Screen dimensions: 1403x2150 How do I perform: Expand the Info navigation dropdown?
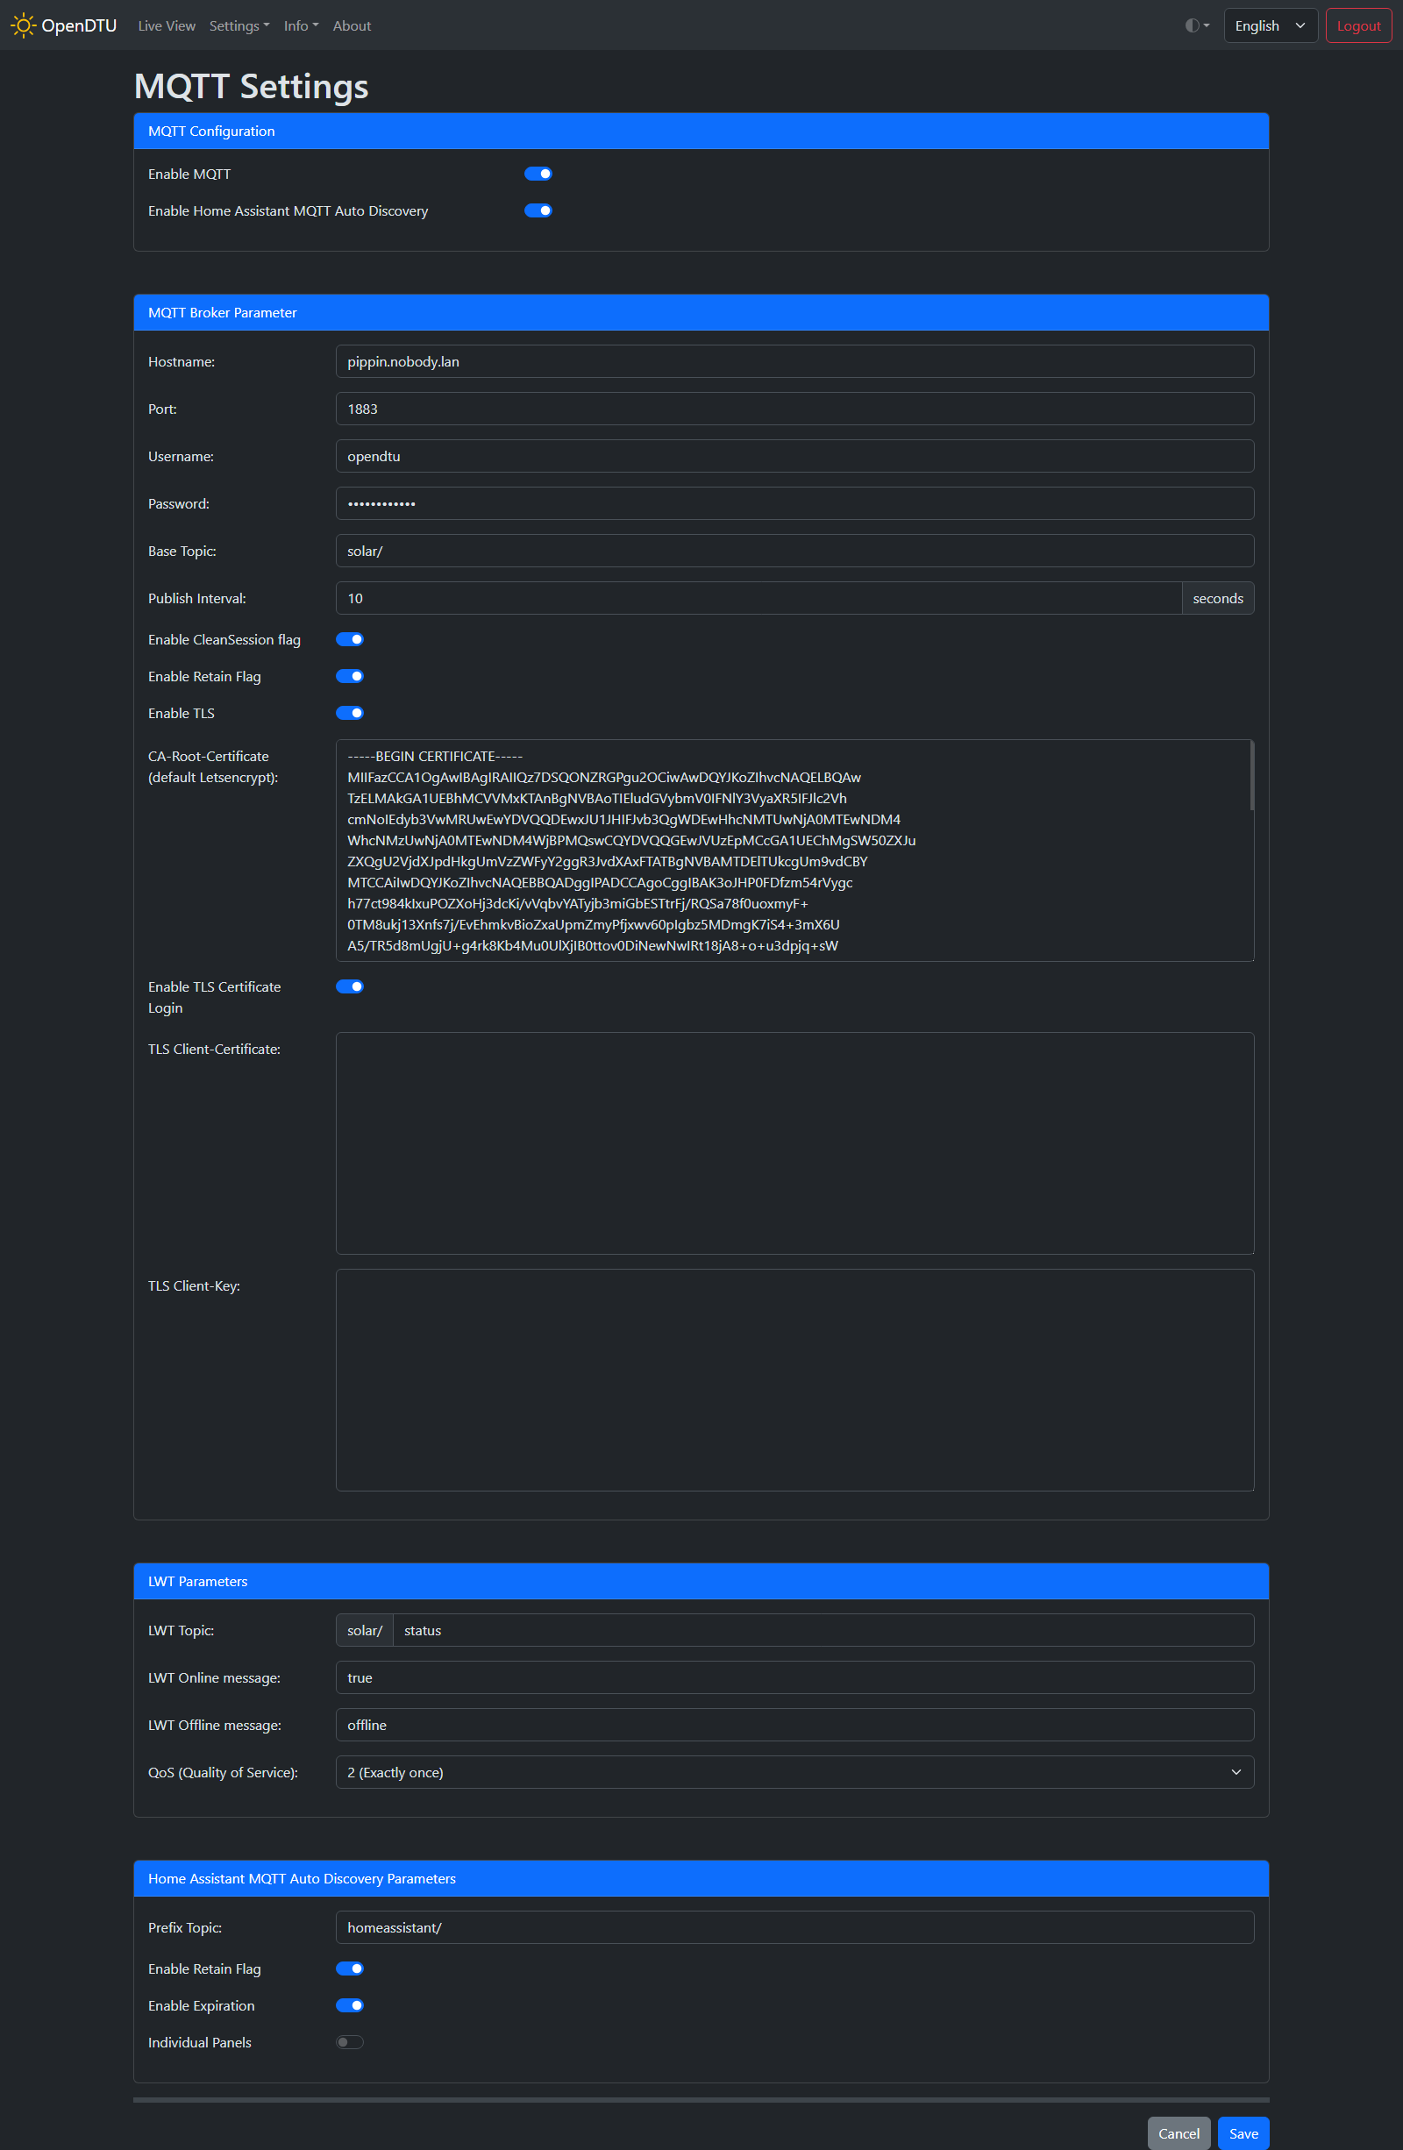click(x=301, y=25)
